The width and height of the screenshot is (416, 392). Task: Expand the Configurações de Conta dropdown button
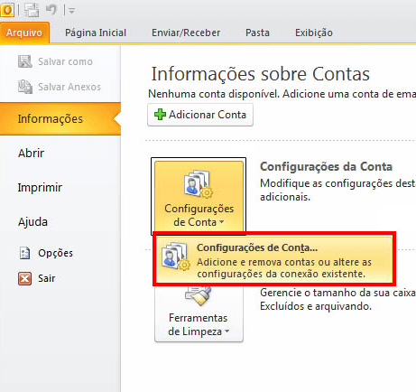[x=199, y=197]
